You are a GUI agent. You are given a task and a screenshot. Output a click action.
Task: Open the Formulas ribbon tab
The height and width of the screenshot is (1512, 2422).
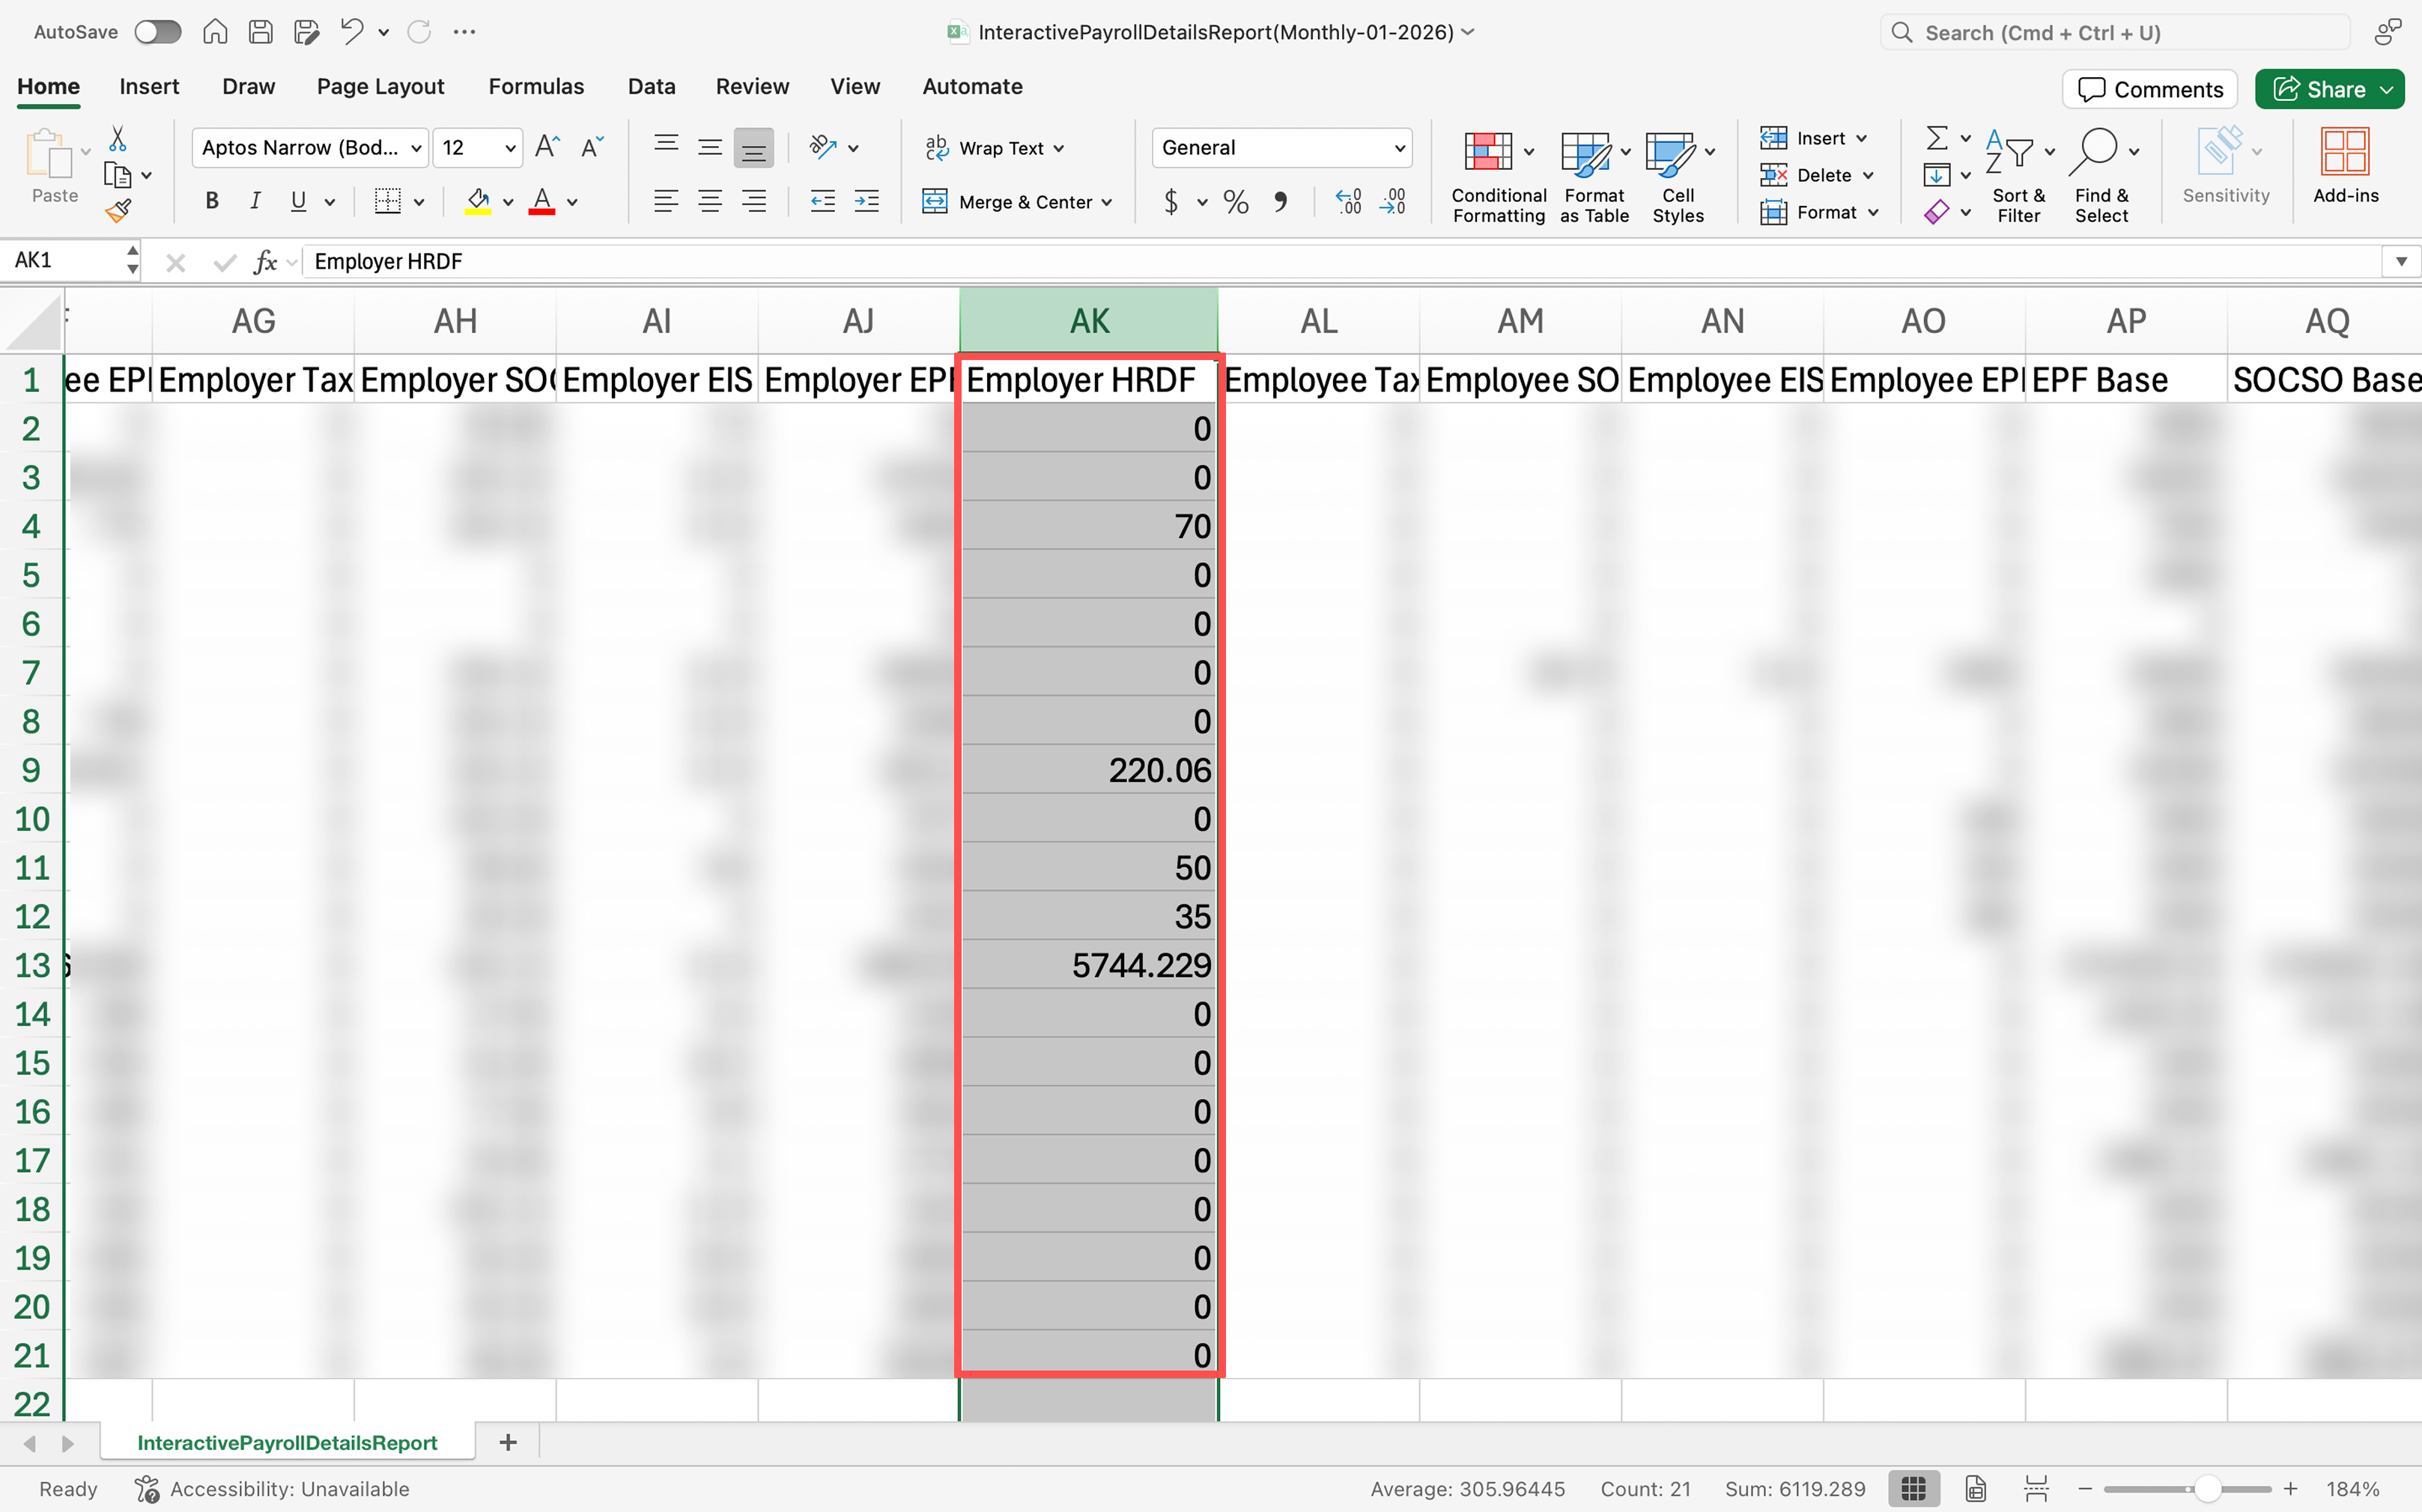[x=535, y=87]
